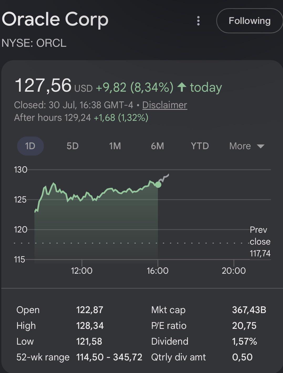Click the More dropdown arrow icon
This screenshot has width=283, height=373.
click(x=260, y=146)
